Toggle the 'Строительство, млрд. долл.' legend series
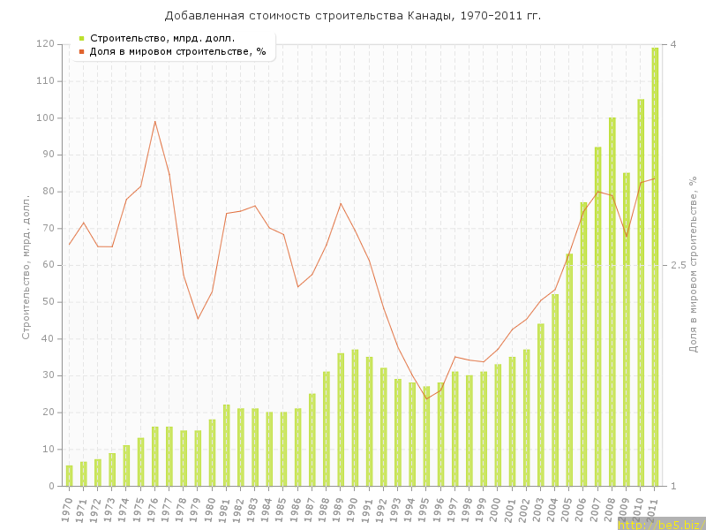The width and height of the screenshot is (706, 530). click(x=161, y=38)
